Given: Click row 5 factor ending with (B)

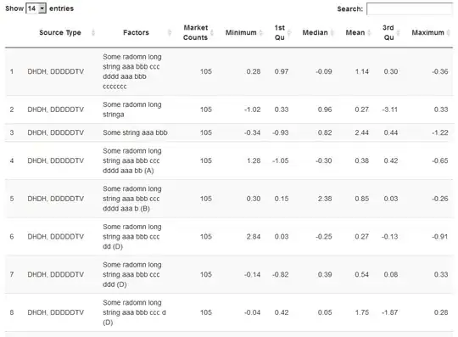Looking at the screenshot, I should pyautogui.click(x=132, y=199).
